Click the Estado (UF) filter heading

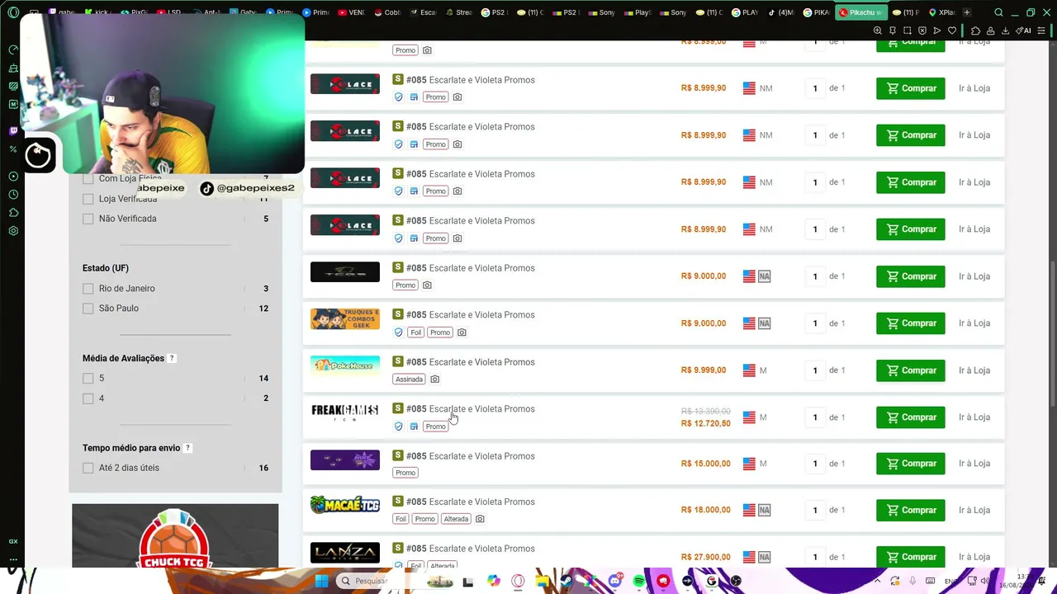click(x=106, y=268)
